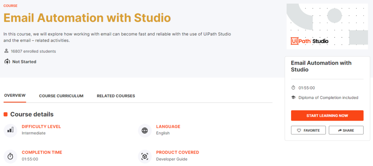Click the completion time stopwatch icon
This screenshot has width=373, height=166.
pyautogui.click(x=11, y=156)
